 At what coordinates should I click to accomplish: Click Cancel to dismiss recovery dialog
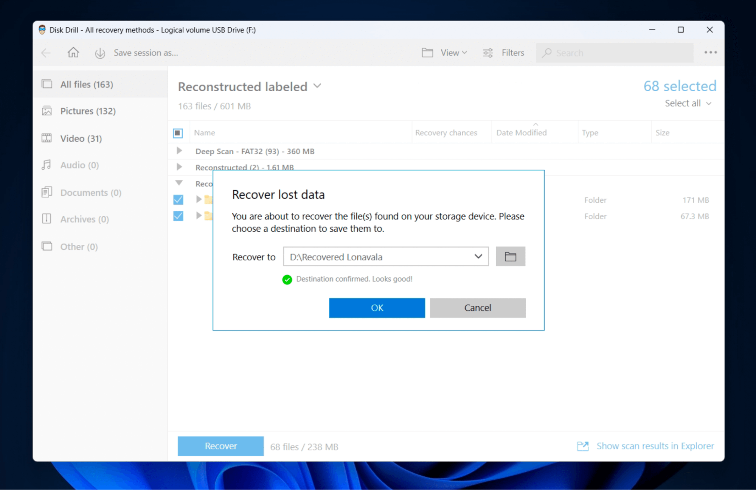[478, 308]
